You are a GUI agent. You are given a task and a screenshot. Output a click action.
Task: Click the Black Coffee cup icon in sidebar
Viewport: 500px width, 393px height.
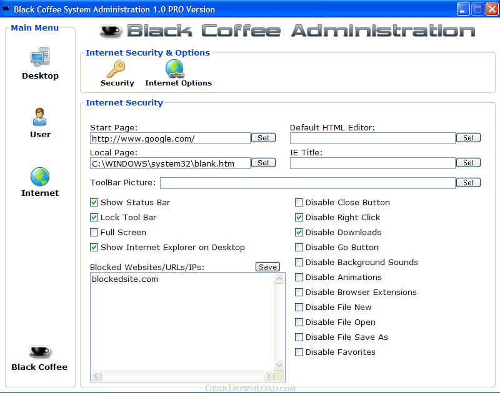(x=40, y=352)
